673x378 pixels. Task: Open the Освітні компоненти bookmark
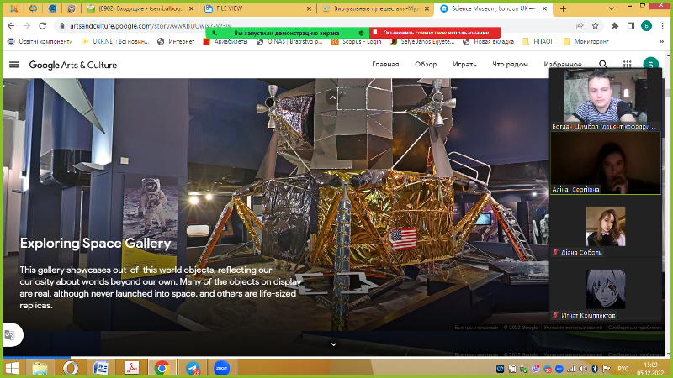[40, 41]
